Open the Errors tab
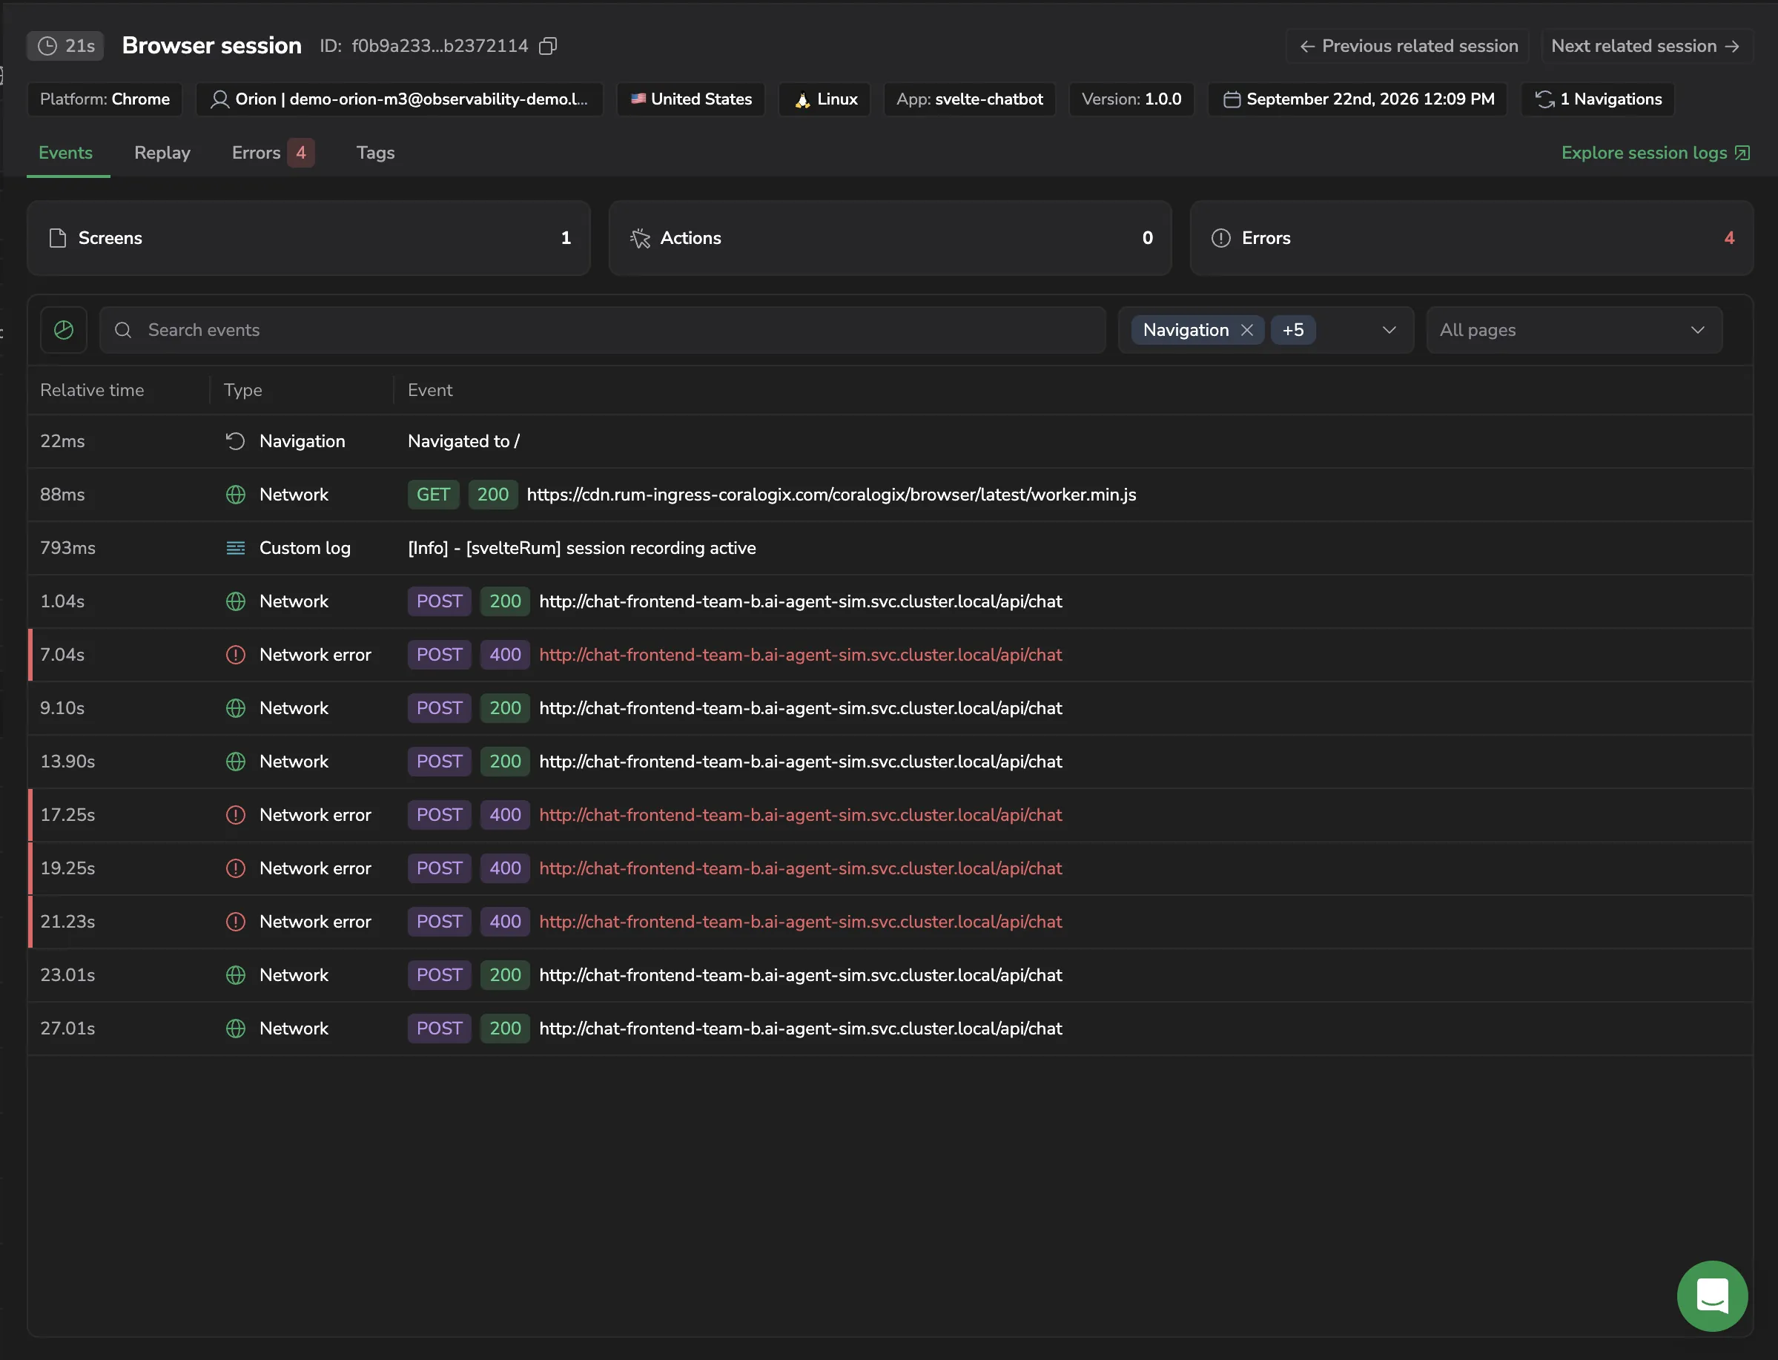This screenshot has height=1360, width=1778. click(273, 153)
